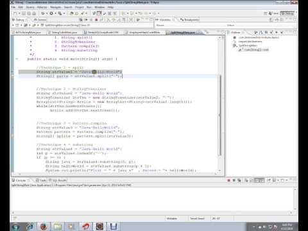Select import declarations in Outline

tap(250, 42)
